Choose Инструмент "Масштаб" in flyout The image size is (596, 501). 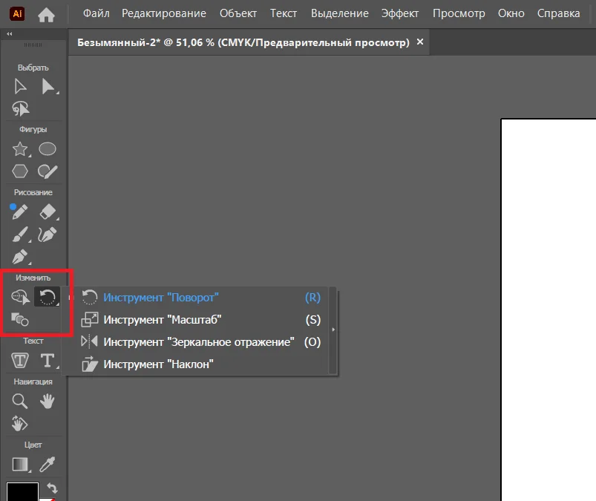[x=201, y=320]
